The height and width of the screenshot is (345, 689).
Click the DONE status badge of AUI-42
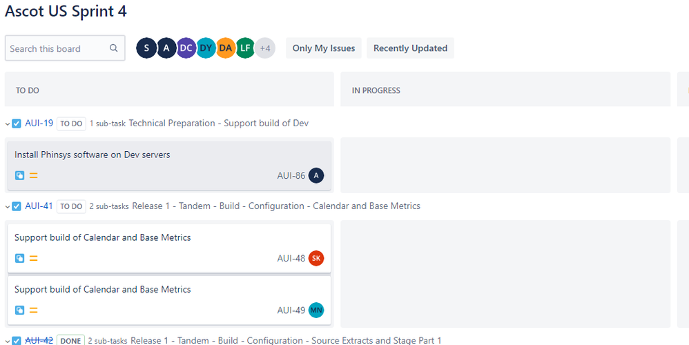[x=70, y=340]
